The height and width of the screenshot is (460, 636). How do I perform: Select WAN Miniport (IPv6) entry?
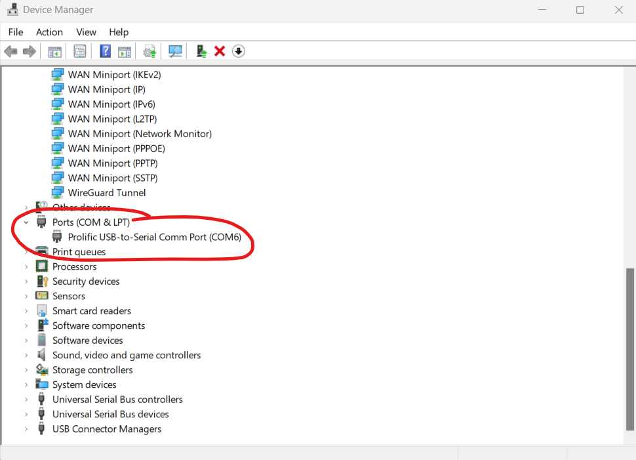pos(111,104)
